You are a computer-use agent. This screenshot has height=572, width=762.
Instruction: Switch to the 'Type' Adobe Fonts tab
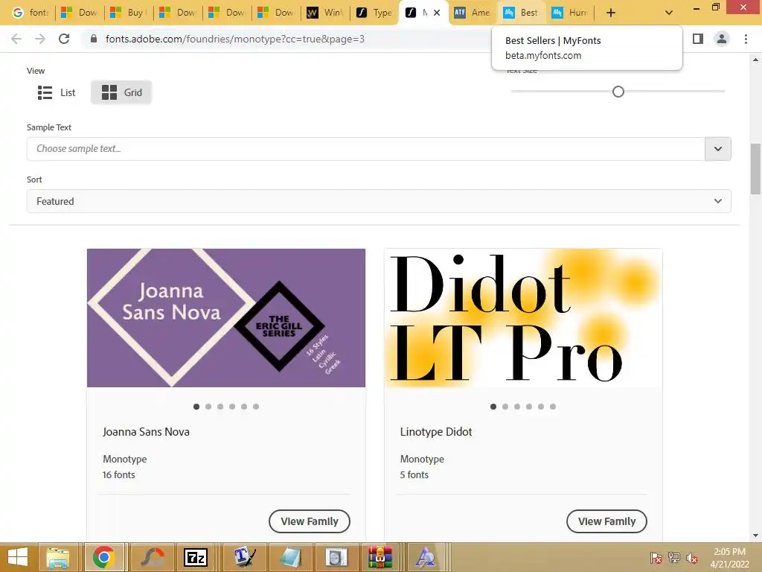[x=374, y=13]
